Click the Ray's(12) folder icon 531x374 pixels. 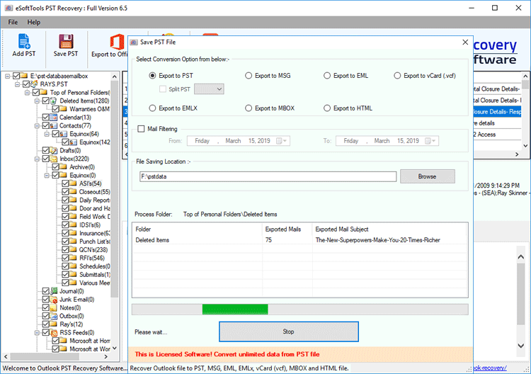(54, 324)
